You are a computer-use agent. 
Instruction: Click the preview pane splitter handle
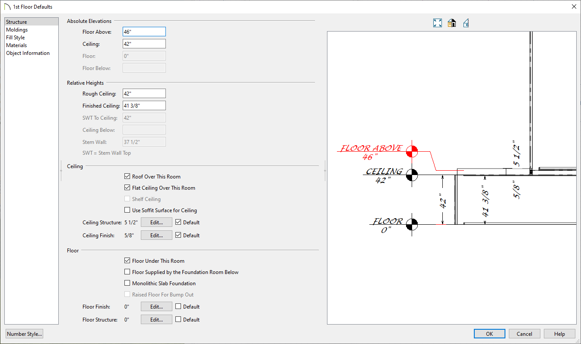pos(325,171)
